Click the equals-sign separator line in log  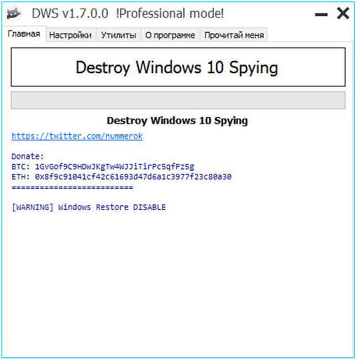pyautogui.click(x=72, y=187)
